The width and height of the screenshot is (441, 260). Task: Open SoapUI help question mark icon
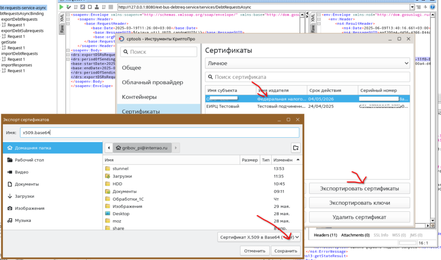pos(432,7)
